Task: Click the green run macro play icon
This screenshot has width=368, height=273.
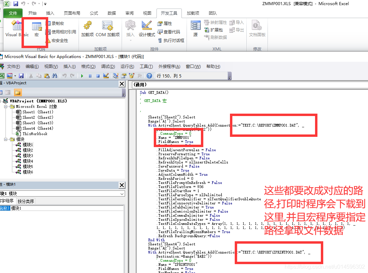Action: [82, 76]
